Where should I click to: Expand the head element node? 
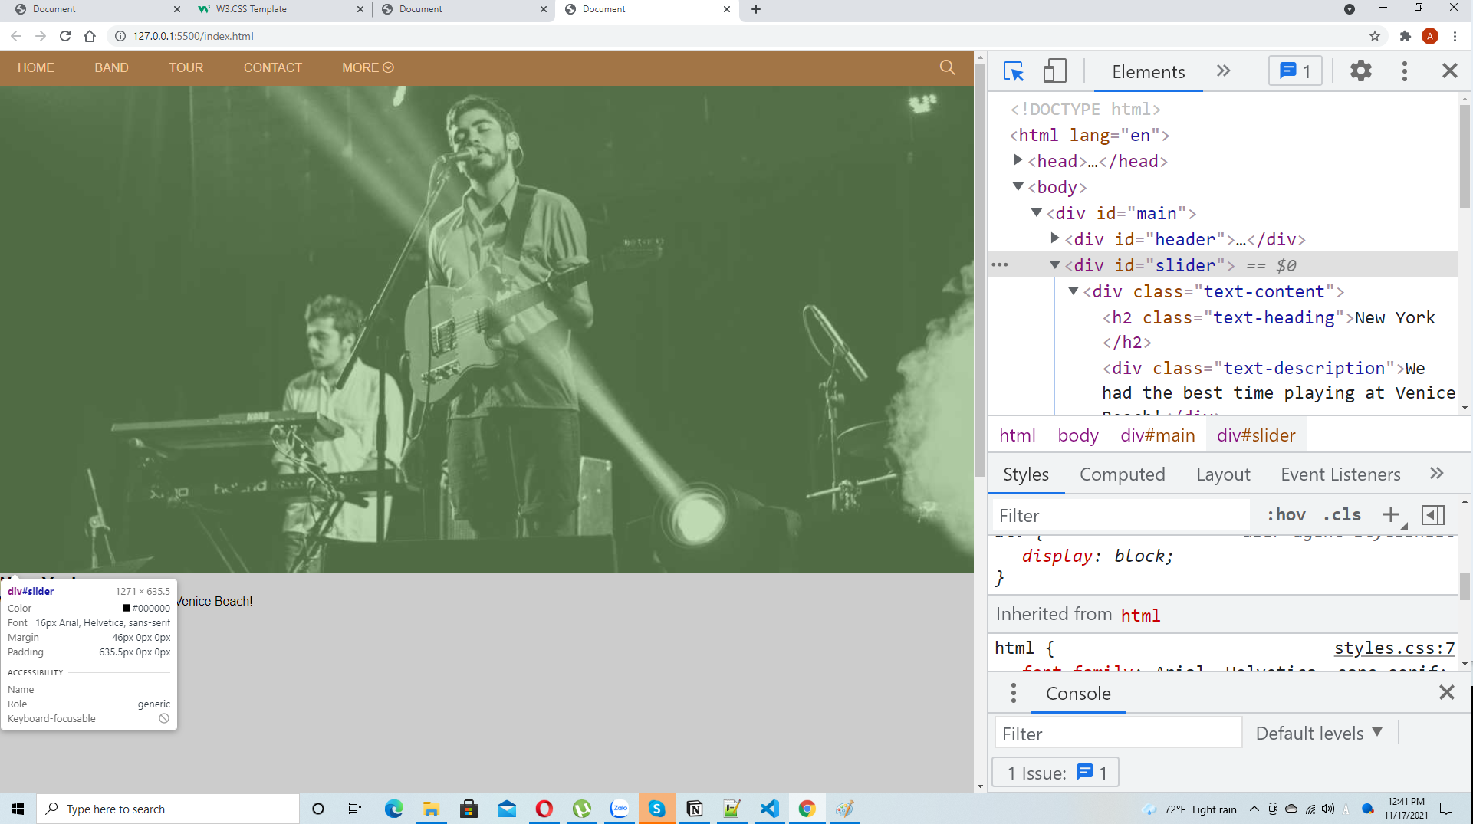pos(1018,160)
